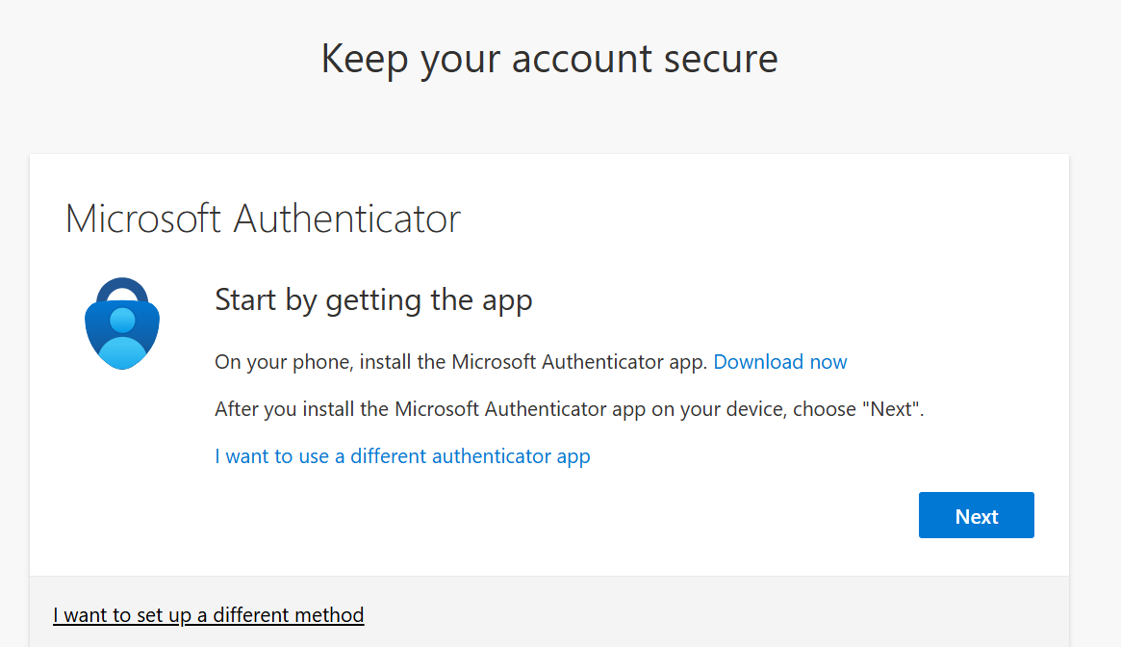This screenshot has width=1121, height=647.
Task: Click the Start by getting the app heading
Action: (373, 300)
